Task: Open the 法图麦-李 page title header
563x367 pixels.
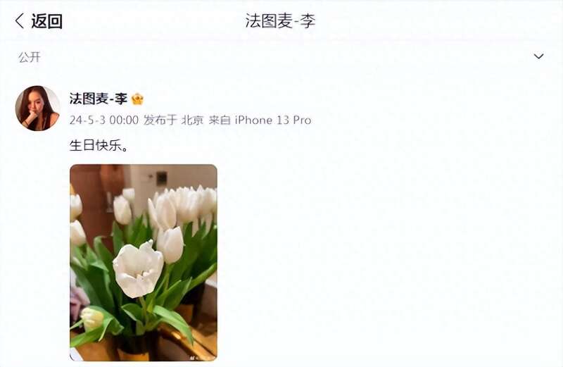Action: click(x=280, y=20)
